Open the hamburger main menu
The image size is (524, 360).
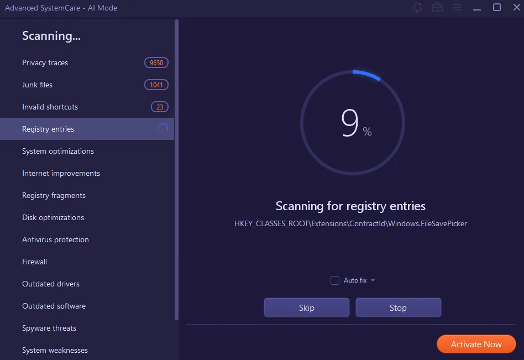pyautogui.click(x=457, y=8)
